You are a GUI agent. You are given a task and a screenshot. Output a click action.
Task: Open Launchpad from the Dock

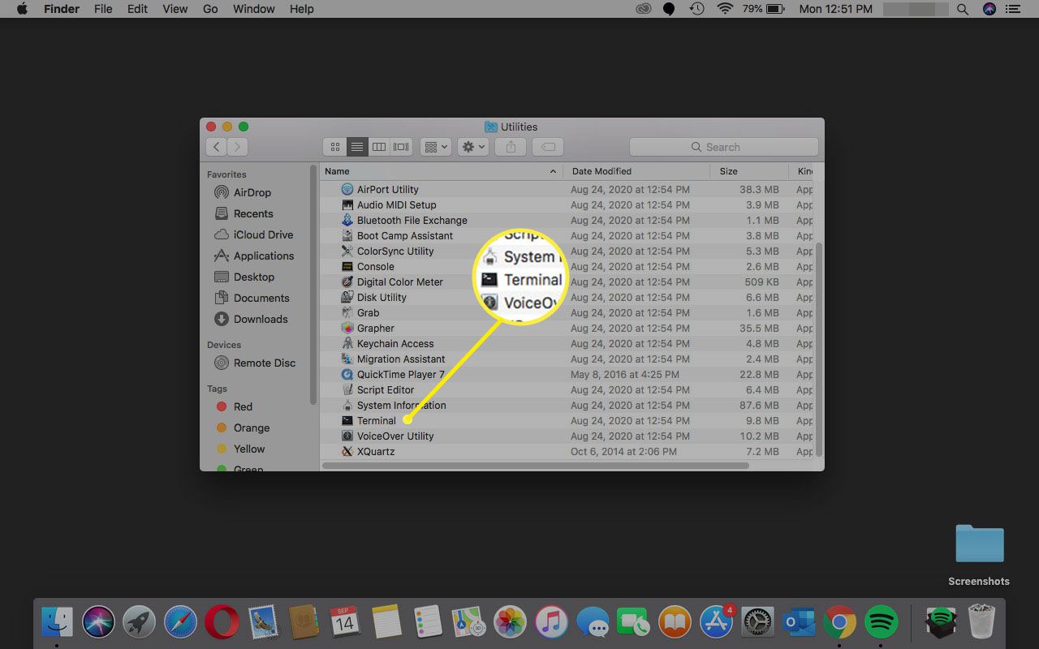coord(139,622)
